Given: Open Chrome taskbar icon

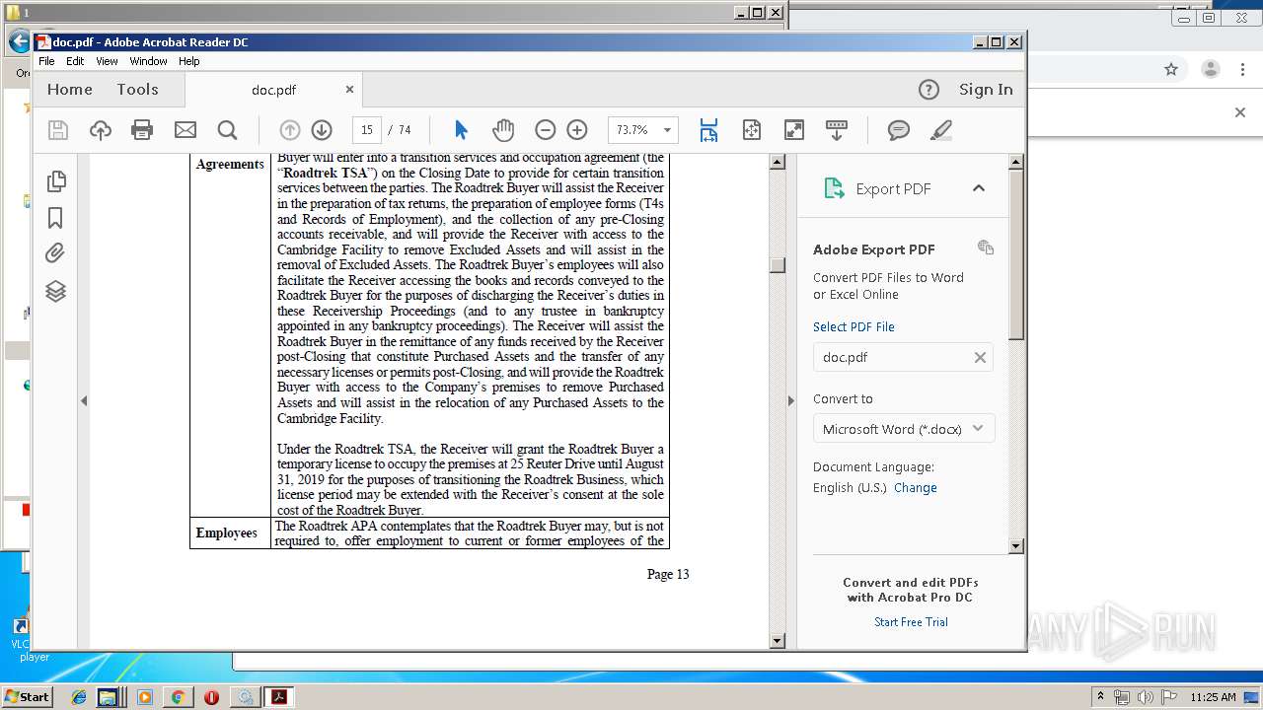Looking at the screenshot, I should (178, 697).
